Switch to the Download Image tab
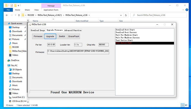Screen dimensions: 191x109 (x=38, y=30)
